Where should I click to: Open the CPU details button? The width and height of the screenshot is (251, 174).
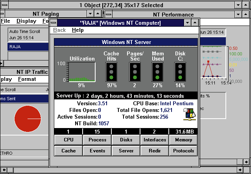click(x=68, y=140)
